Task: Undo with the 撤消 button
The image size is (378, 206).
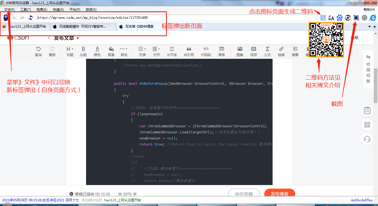Action: pyautogui.click(x=38, y=52)
